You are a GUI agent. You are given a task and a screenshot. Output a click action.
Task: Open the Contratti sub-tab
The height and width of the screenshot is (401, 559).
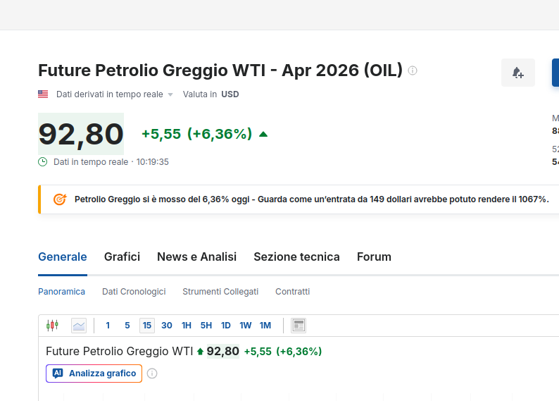[292, 292]
